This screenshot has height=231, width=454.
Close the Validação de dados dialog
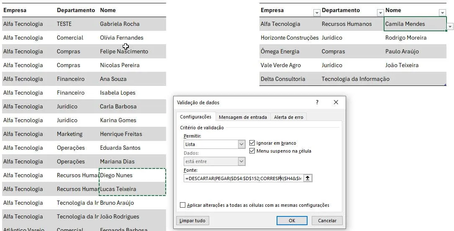tap(336, 102)
